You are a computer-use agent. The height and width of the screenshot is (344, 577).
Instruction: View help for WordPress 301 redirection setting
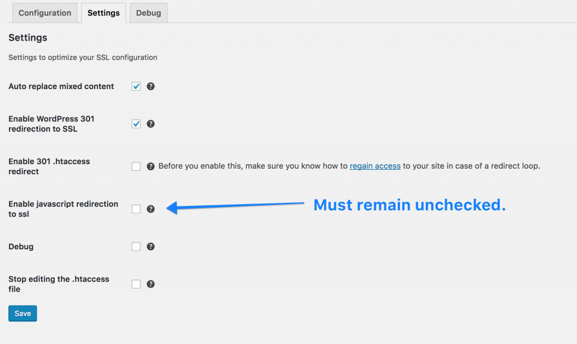click(x=150, y=124)
